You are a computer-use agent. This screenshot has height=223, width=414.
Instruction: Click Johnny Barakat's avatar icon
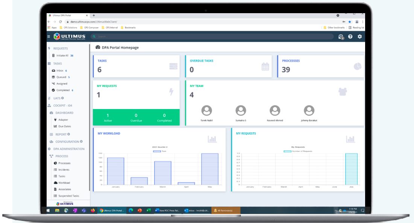[x=309, y=111]
